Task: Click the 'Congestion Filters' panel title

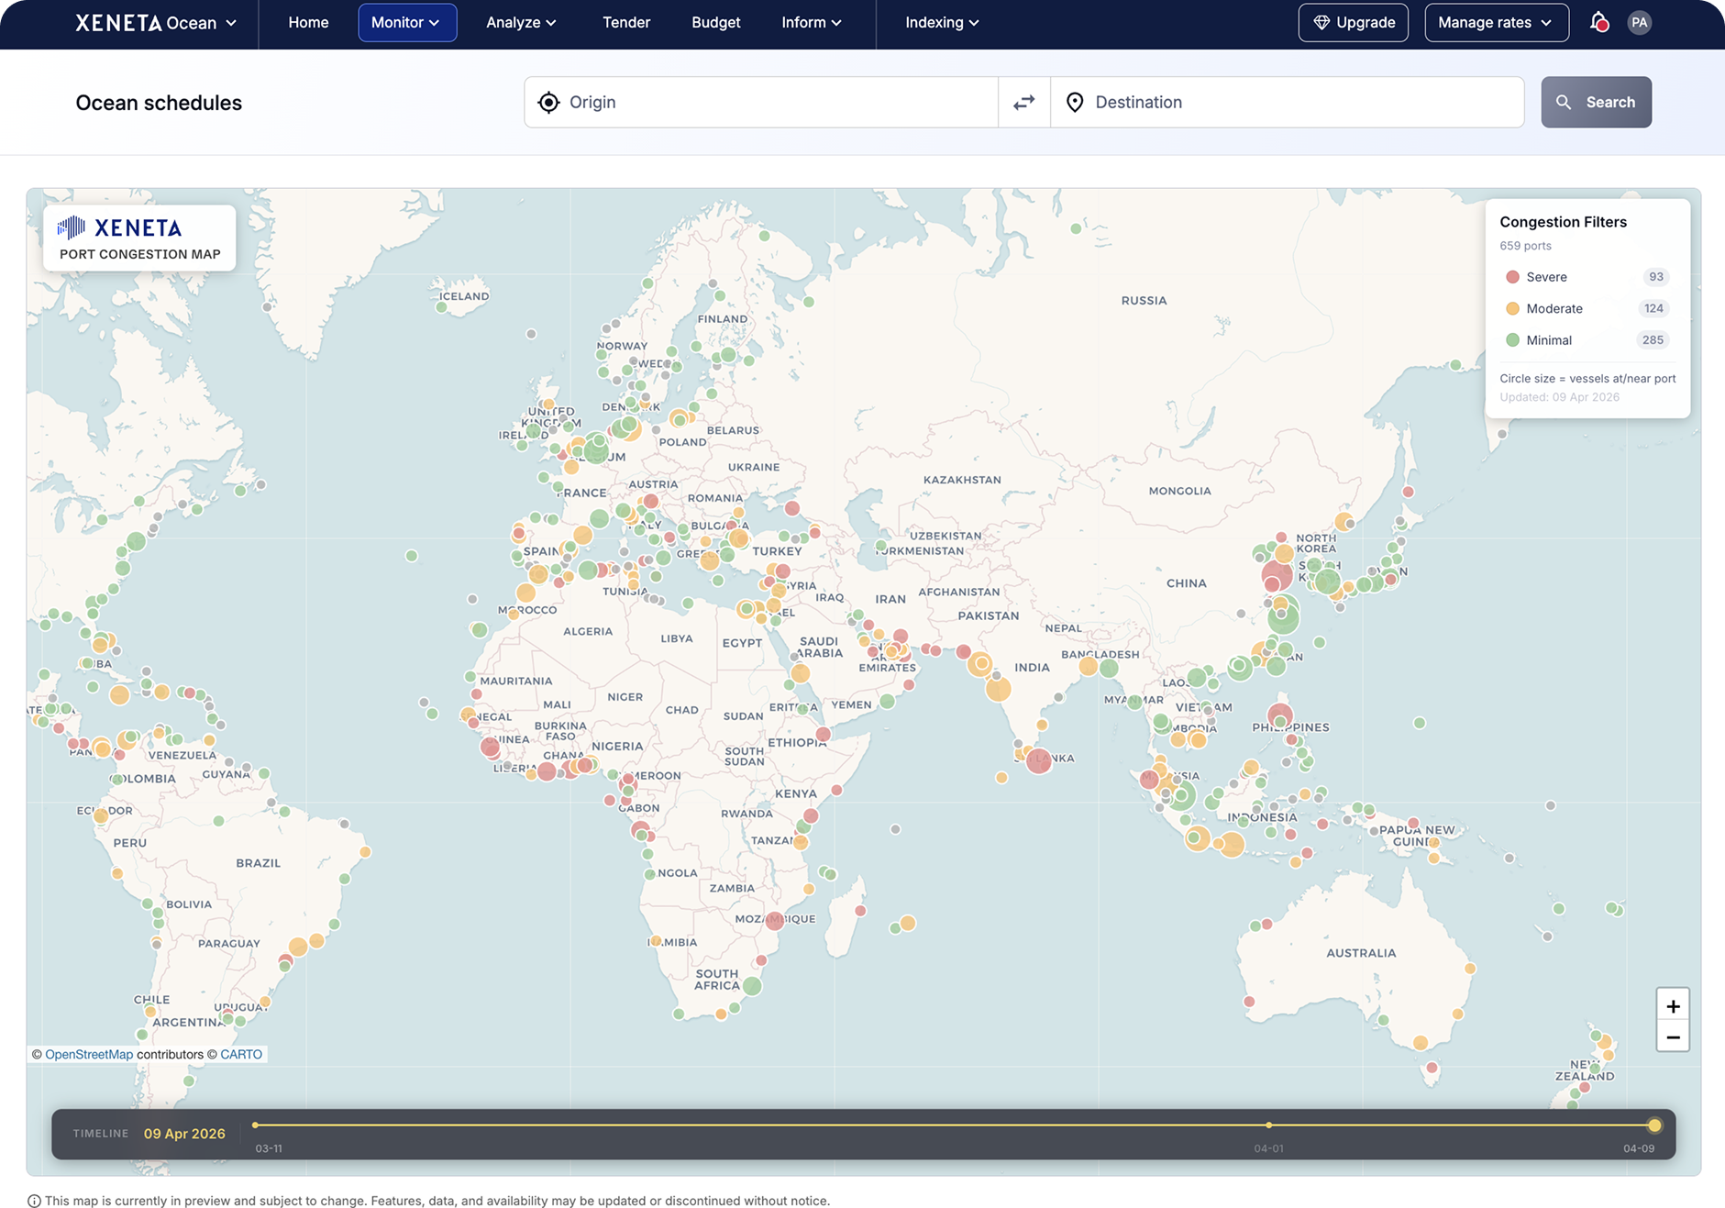Action: (1564, 222)
